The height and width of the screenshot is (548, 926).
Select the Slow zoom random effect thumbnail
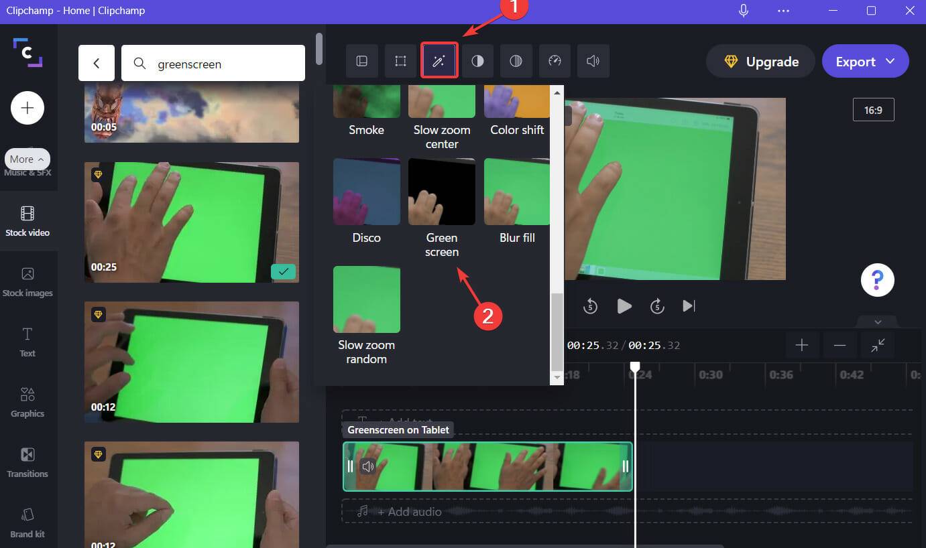tap(366, 299)
